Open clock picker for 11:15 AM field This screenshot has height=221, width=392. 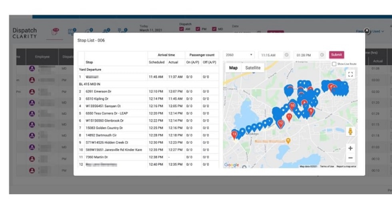click(286, 55)
